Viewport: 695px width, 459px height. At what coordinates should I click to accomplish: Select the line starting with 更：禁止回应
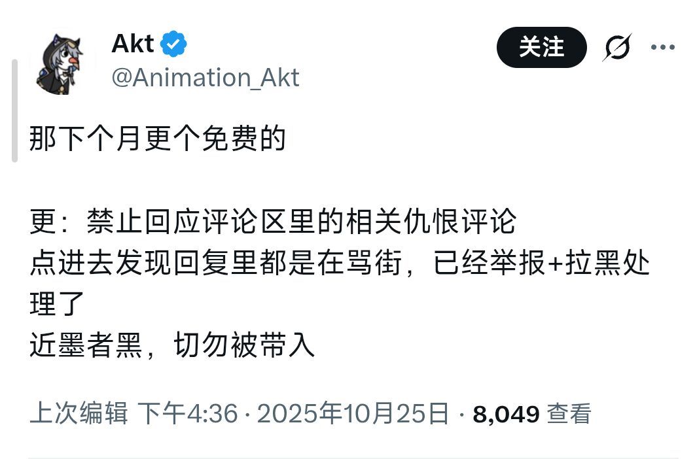[x=273, y=222]
